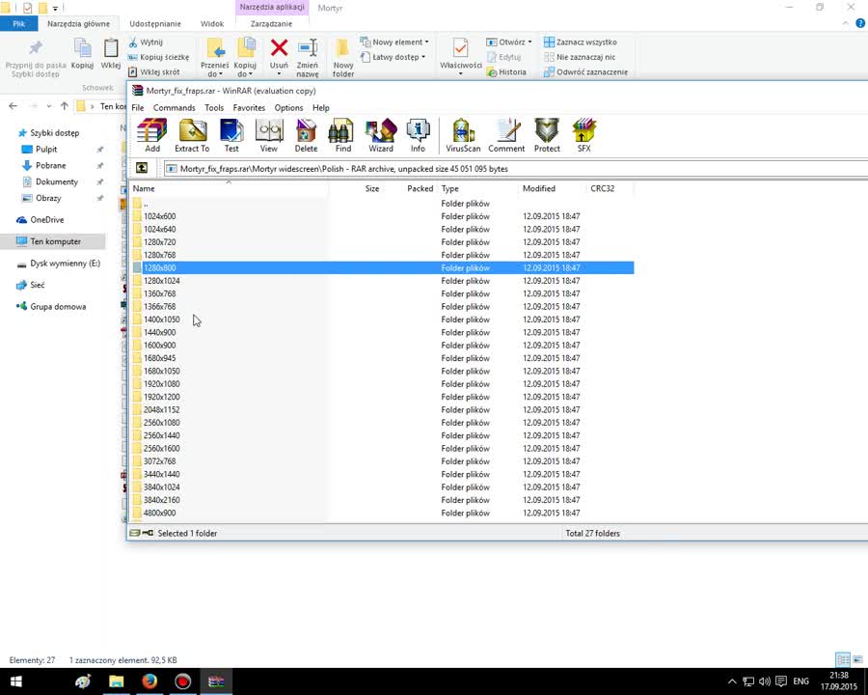Select the Extract To icon in WinRAR

coord(191,133)
